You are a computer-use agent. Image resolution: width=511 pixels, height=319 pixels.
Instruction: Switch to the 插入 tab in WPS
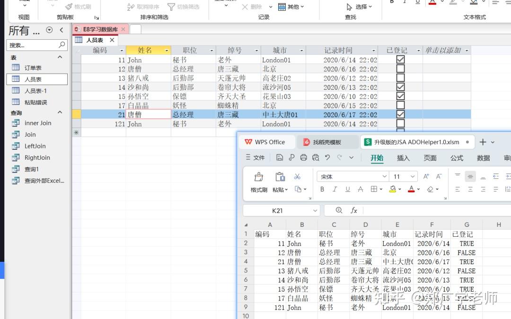click(403, 158)
